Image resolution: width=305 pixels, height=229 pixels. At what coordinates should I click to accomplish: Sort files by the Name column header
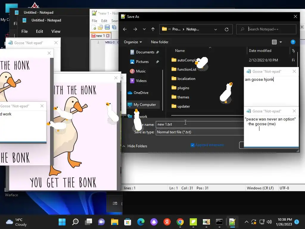click(180, 51)
